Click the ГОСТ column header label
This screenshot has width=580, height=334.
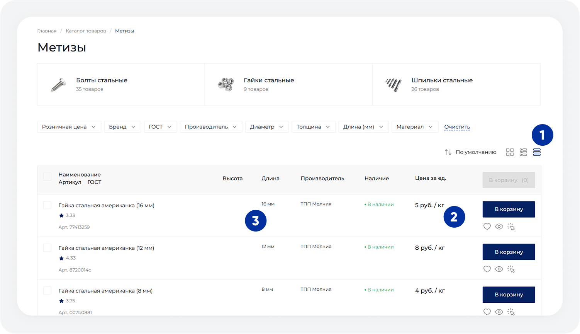(94, 182)
